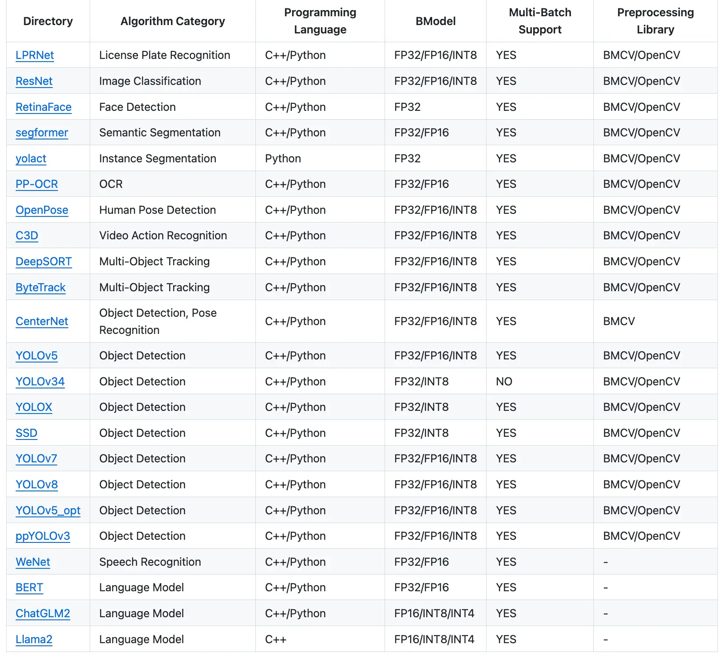Image resolution: width=720 pixels, height=659 pixels.
Task: Select the 'Multi-Batch Support' column header
Action: click(x=540, y=21)
